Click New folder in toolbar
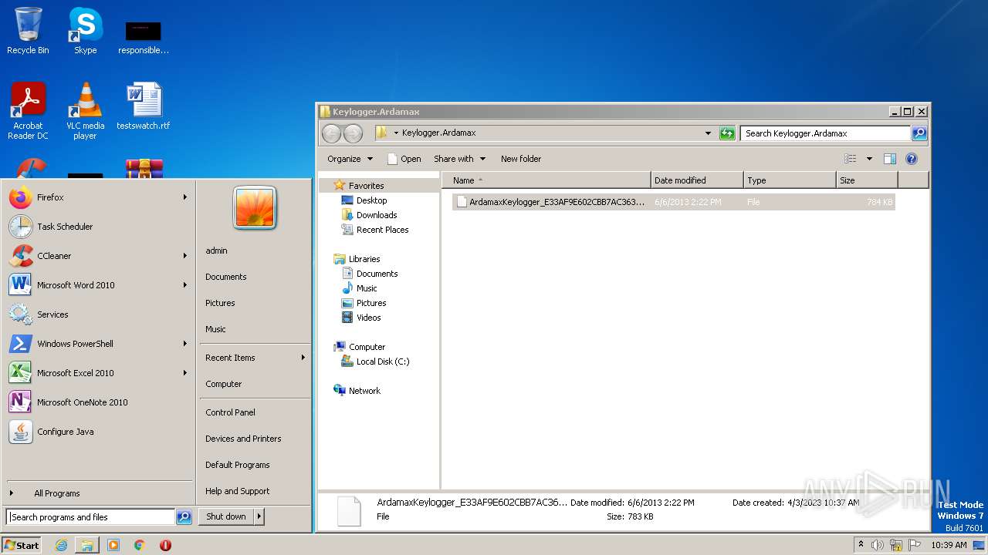This screenshot has height=555, width=988. point(521,159)
